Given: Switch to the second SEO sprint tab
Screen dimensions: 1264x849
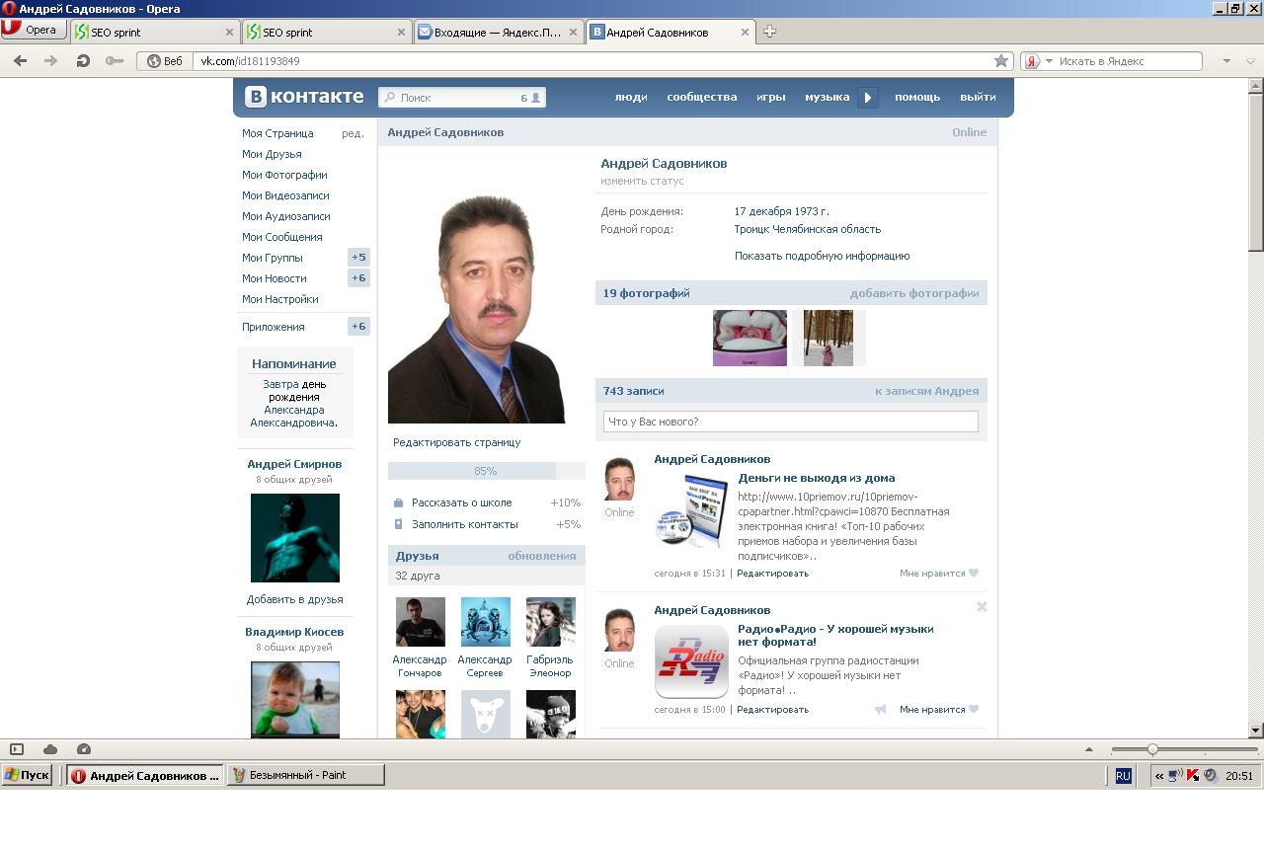Looking at the screenshot, I should pos(327,32).
